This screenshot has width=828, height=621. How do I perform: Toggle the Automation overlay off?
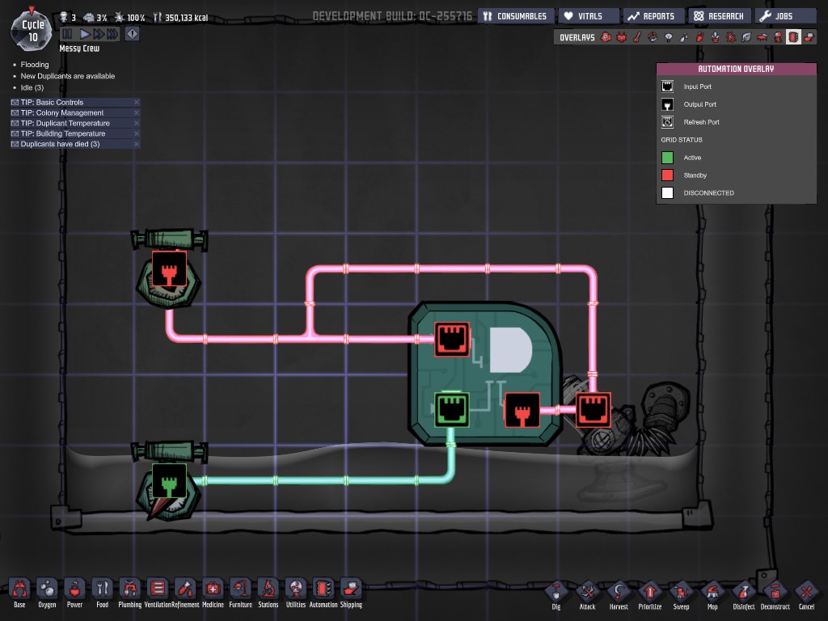[x=793, y=37]
